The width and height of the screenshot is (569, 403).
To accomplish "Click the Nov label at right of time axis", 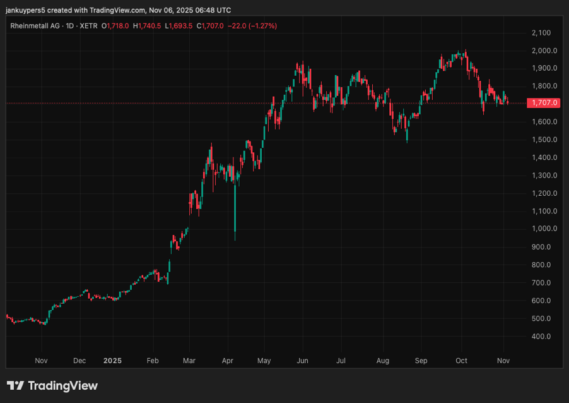I will pyautogui.click(x=503, y=361).
